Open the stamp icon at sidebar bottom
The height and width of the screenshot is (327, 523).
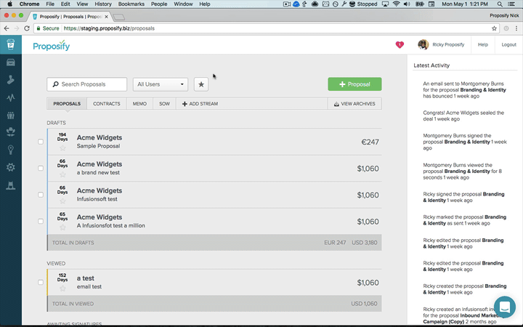[11, 186]
